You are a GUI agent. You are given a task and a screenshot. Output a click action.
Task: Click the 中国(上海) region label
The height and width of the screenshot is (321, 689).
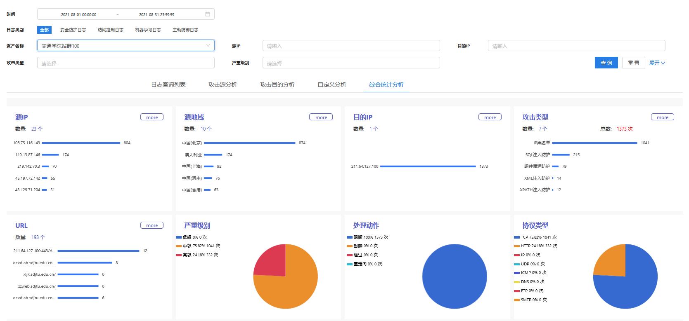pyautogui.click(x=192, y=166)
